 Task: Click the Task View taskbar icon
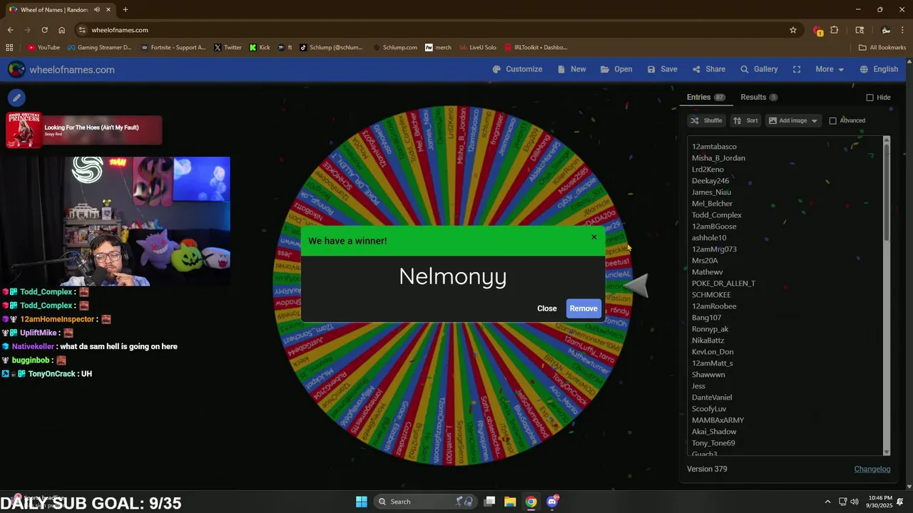tap(489, 502)
